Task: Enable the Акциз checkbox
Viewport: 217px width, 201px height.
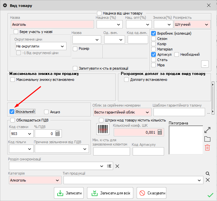Action: click(46, 112)
